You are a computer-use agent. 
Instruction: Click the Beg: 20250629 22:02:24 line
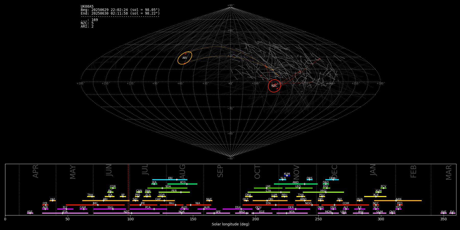(x=120, y=10)
